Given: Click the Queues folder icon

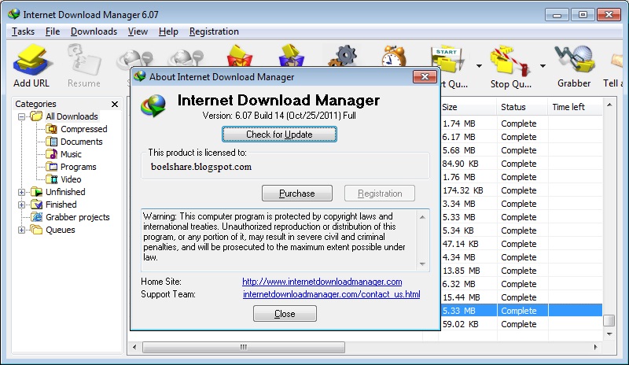Looking at the screenshot, I should click(x=36, y=230).
